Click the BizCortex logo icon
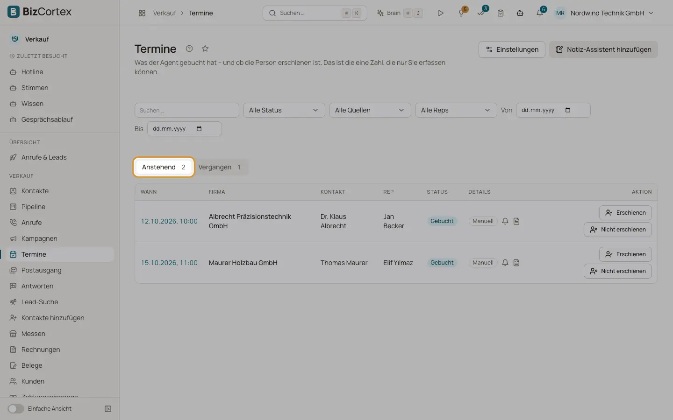The width and height of the screenshot is (673, 420). (14, 12)
